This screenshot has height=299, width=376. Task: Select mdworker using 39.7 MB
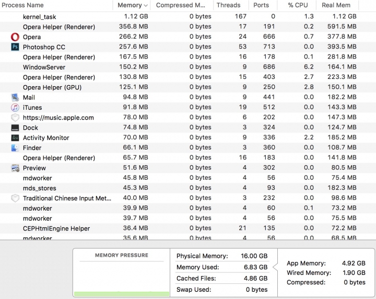point(188,218)
